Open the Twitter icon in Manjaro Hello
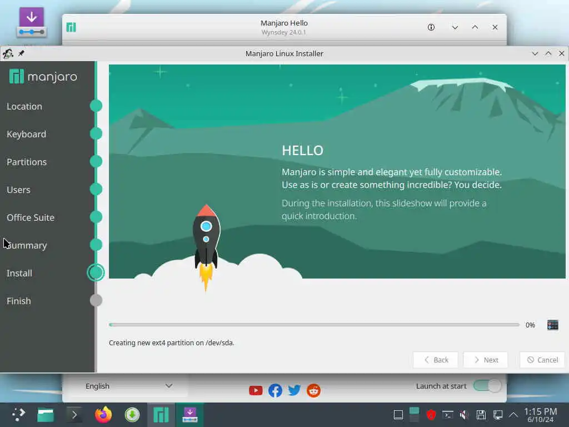The image size is (569, 427). click(x=295, y=391)
